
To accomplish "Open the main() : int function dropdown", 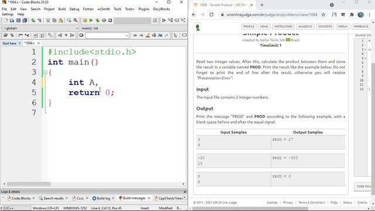I will click(x=134, y=28).
